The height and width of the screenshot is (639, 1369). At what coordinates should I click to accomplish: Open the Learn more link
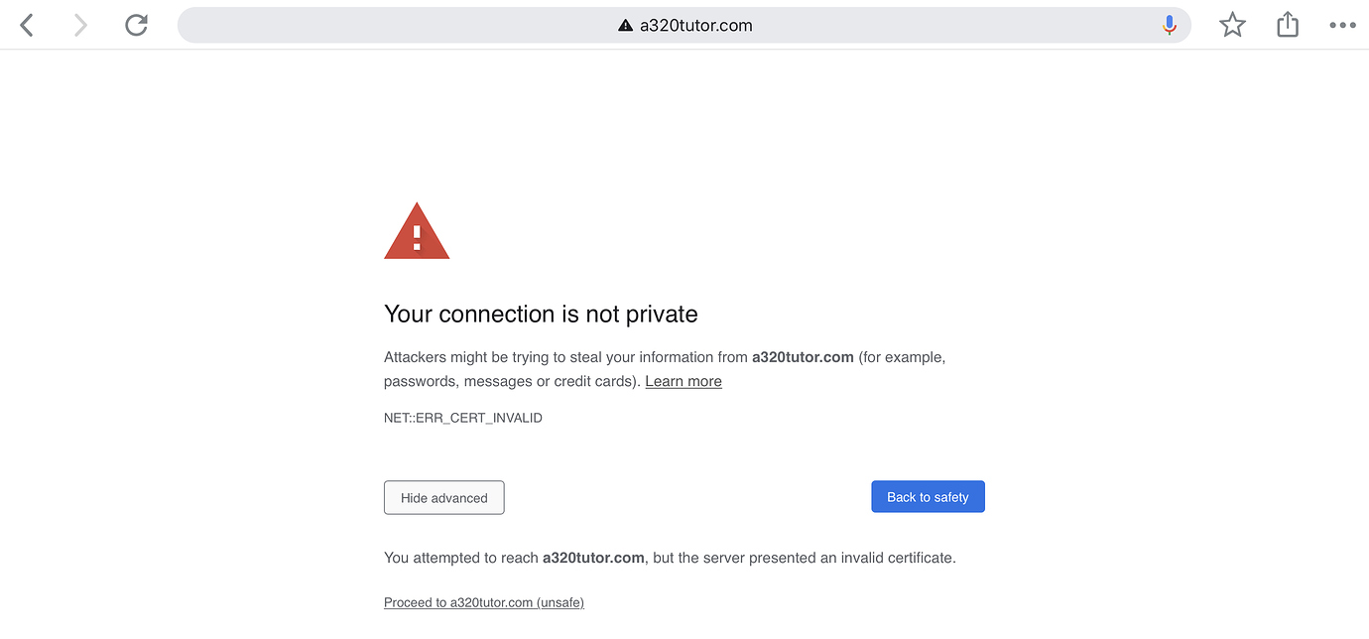point(684,381)
